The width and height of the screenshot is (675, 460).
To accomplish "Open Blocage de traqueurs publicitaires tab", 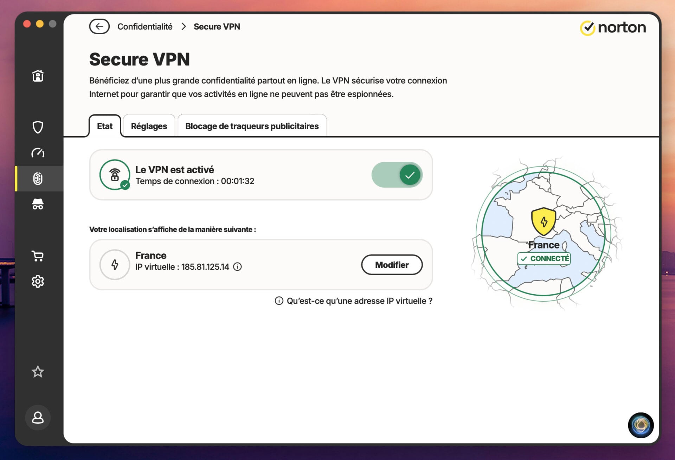I will point(252,126).
